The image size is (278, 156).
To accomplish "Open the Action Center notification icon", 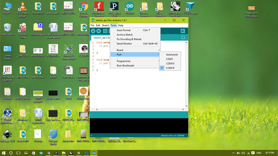I will [253, 153].
